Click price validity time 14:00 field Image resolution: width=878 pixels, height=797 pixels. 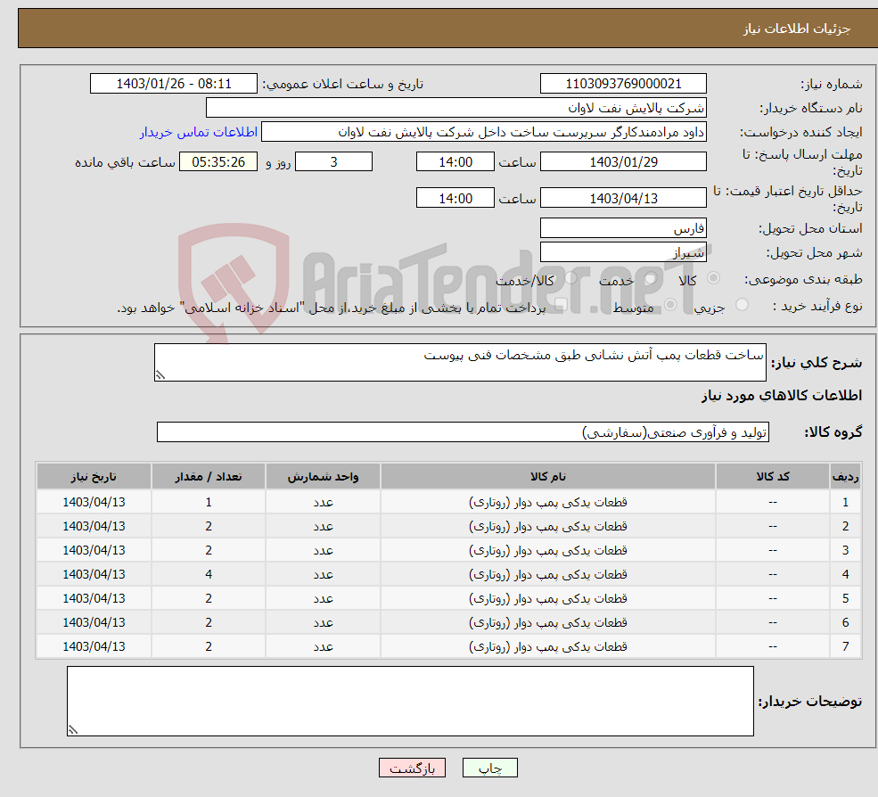(x=455, y=198)
